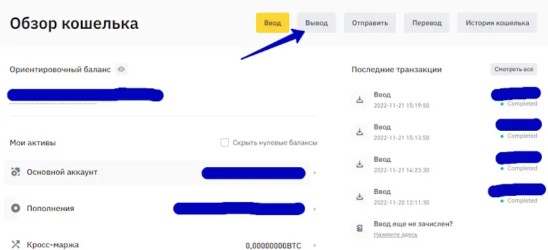The height and width of the screenshot is (250, 548).
Task: Click Смотреть все transactions button
Action: coord(513,69)
